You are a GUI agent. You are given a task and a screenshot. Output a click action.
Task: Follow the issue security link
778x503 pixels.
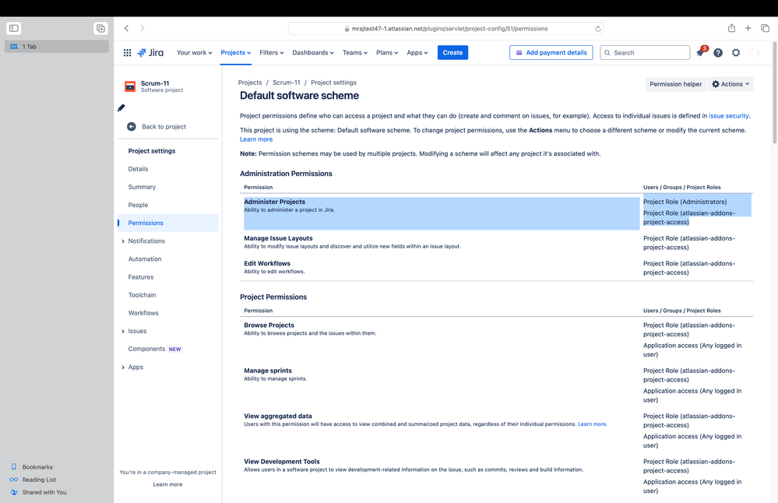coord(728,115)
